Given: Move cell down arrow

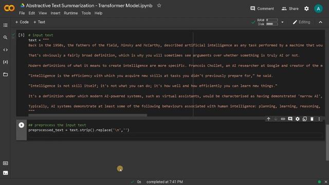Looking at the screenshot, I should tap(276, 119).
